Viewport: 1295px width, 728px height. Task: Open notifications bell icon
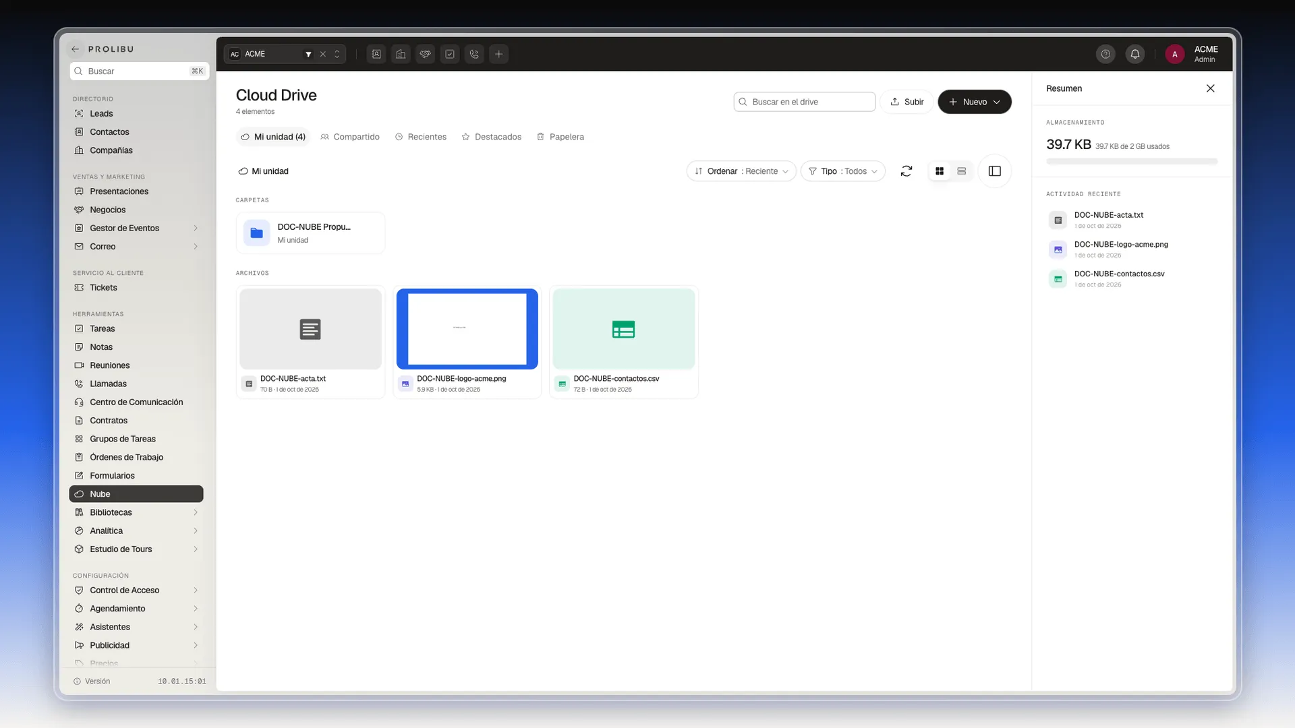(1135, 54)
